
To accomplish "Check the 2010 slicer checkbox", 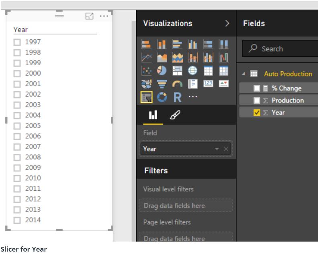I will [x=17, y=178].
